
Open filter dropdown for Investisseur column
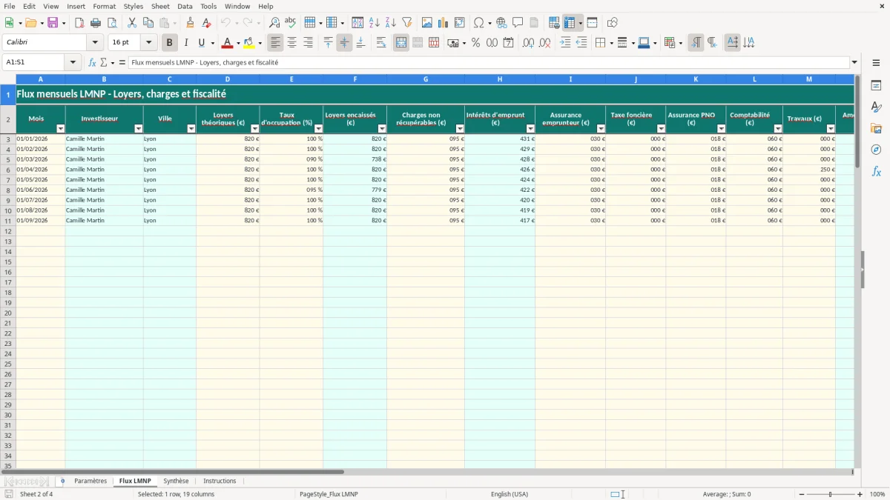[x=139, y=129]
